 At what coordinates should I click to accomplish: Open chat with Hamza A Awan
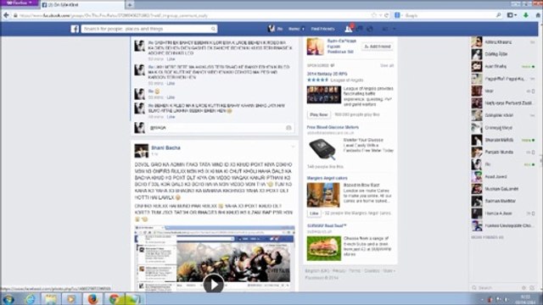[503, 213]
